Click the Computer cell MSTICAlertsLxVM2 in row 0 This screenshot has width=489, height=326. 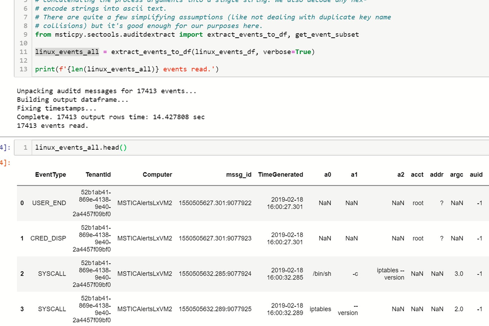[145, 203]
